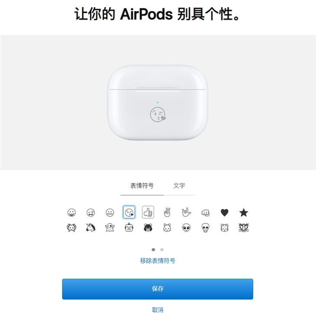Go to second emoji page dot

[x=162, y=250]
